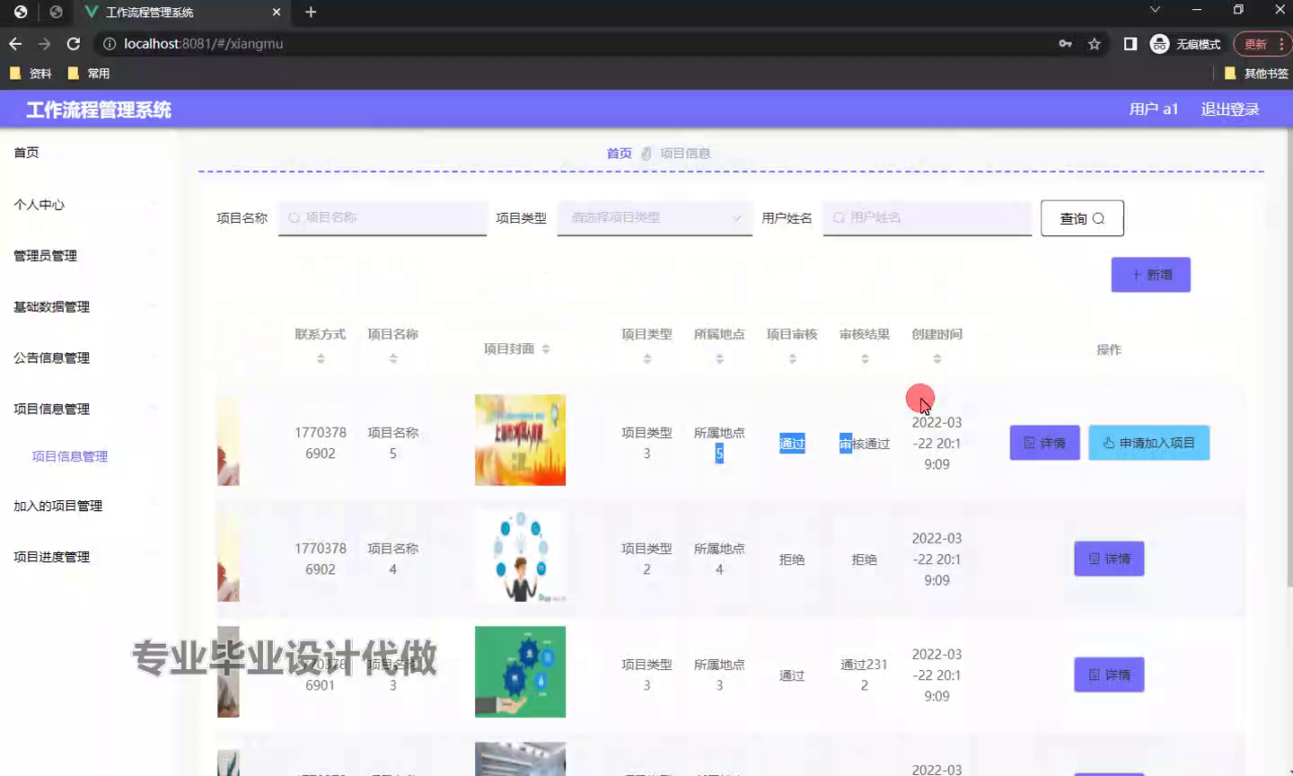Focus the 用户姓名 search field

(927, 217)
